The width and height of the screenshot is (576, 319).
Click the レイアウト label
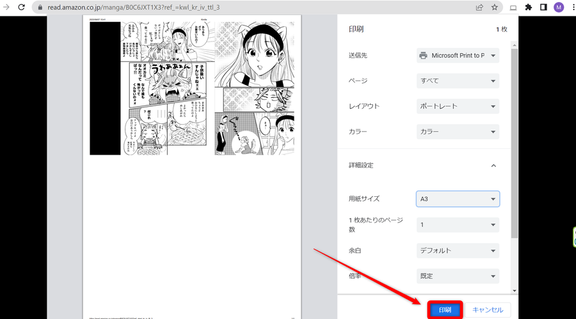[x=364, y=106]
